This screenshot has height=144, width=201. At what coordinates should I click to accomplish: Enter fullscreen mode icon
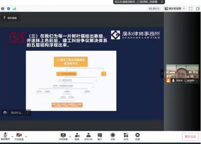click(190, 9)
